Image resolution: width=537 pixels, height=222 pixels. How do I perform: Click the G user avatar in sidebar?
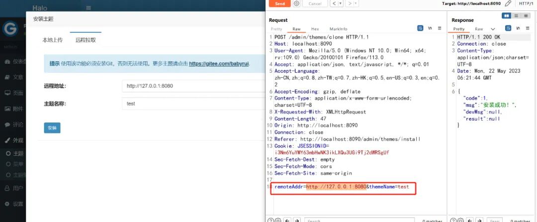10,28
